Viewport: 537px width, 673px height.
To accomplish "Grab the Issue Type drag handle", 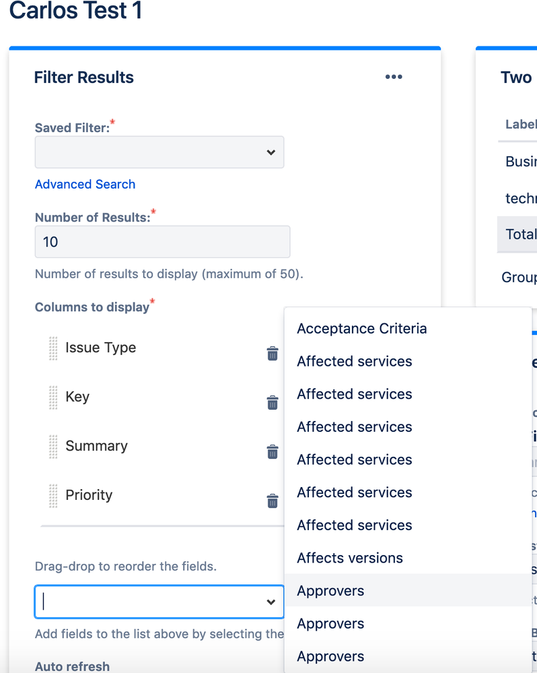I will (x=53, y=348).
